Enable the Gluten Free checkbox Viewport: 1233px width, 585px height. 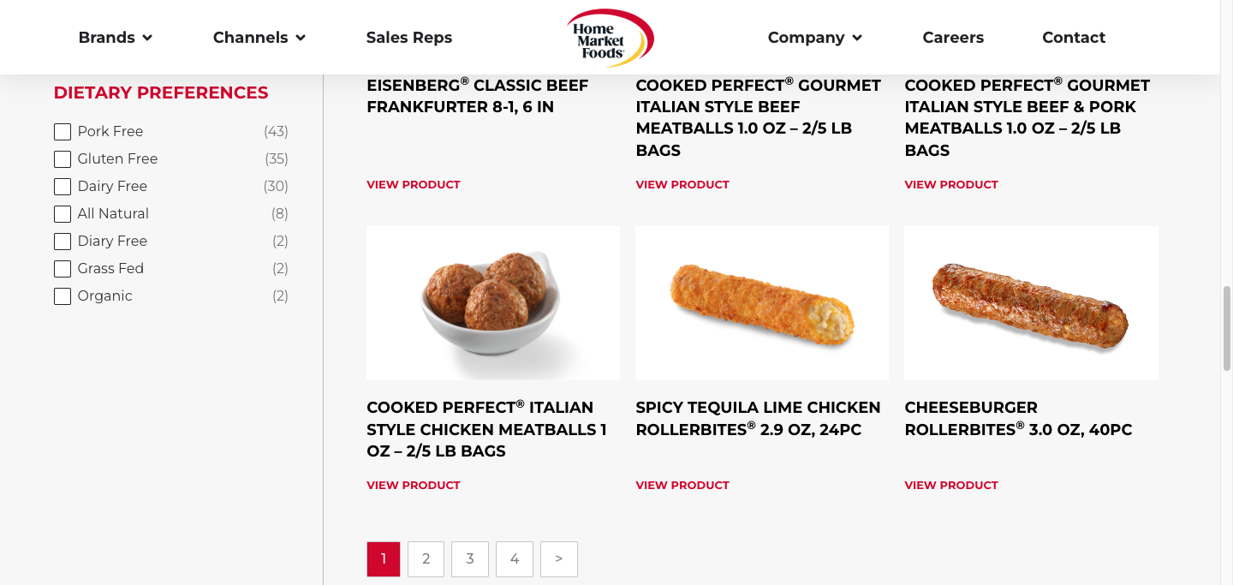point(63,159)
